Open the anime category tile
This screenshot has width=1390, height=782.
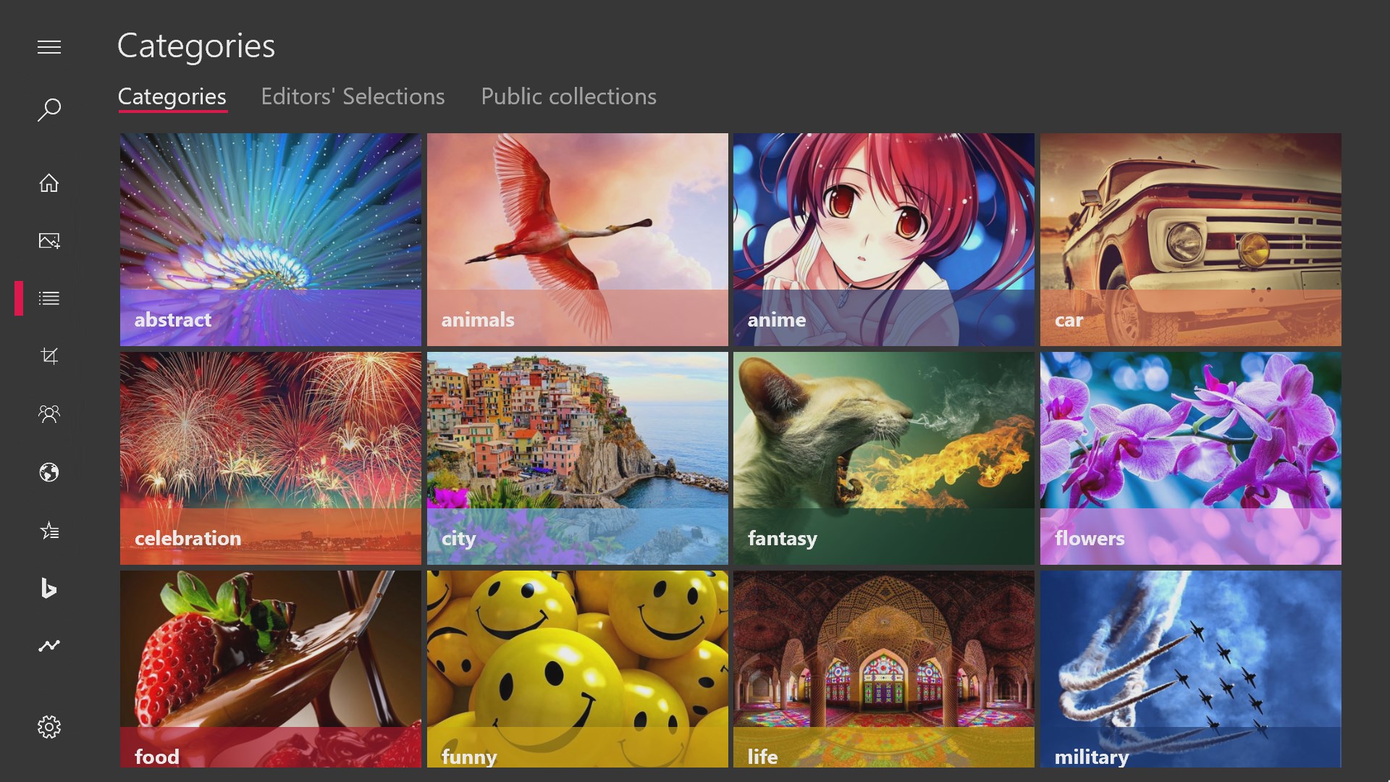[x=884, y=240]
